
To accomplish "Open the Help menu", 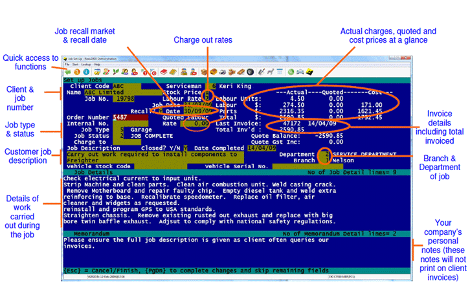I will click(x=97, y=65).
